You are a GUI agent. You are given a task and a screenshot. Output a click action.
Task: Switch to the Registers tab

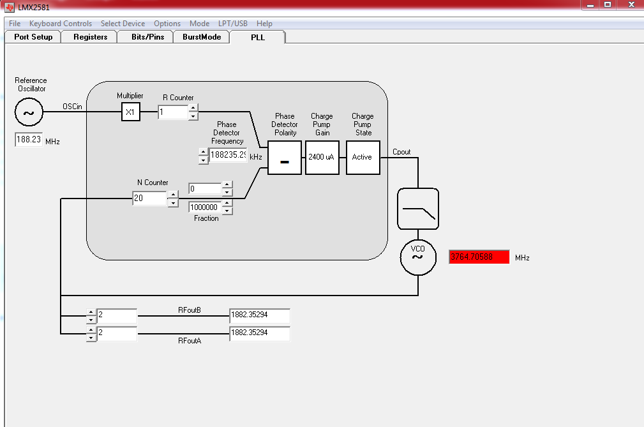(90, 37)
